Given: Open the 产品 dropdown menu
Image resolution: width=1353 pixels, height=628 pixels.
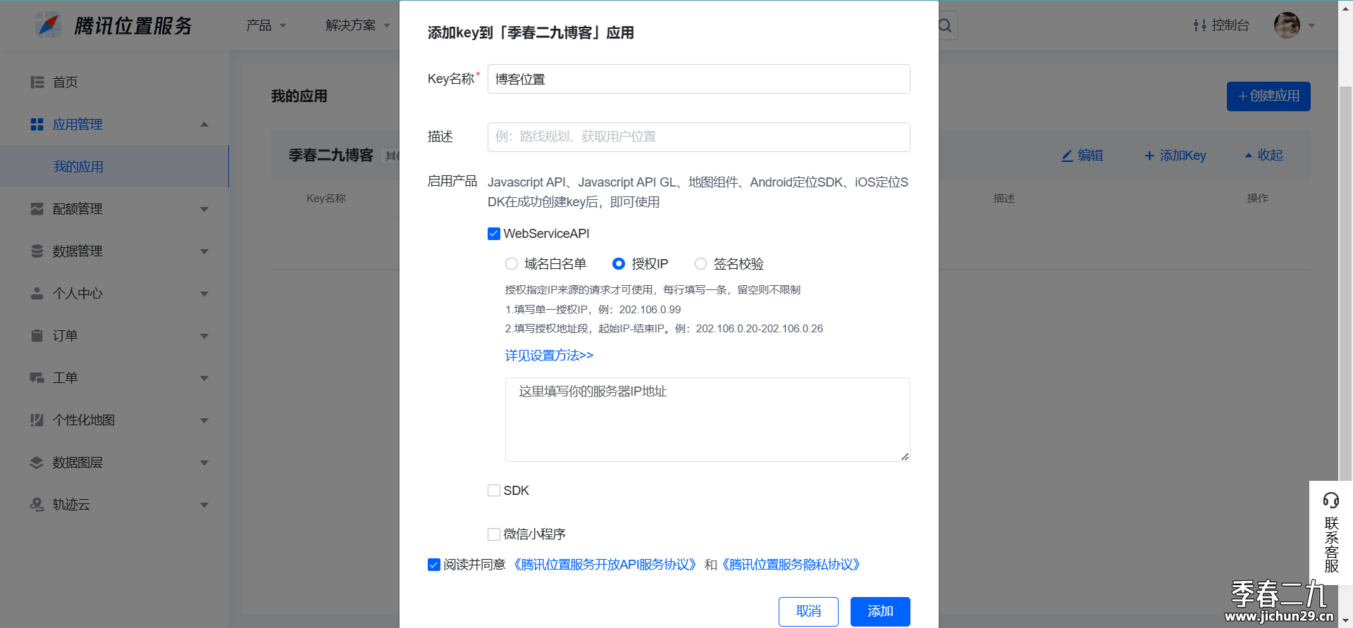Looking at the screenshot, I should pyautogui.click(x=266, y=25).
